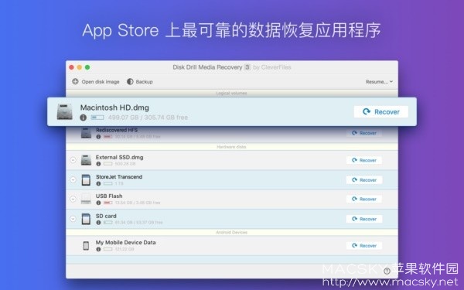Recover the Rediscovered HFS volume

[364, 133]
